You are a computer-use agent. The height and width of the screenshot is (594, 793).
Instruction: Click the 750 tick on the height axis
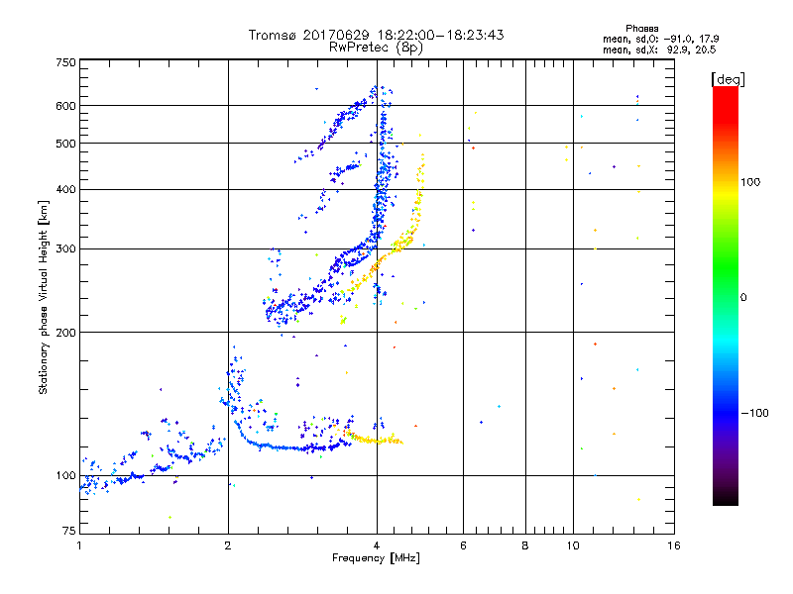[65, 63]
